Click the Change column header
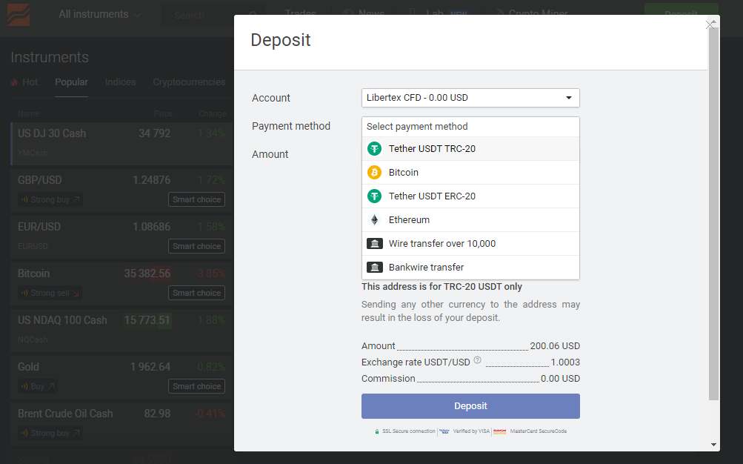Image resolution: width=743 pixels, height=464 pixels. point(213,113)
